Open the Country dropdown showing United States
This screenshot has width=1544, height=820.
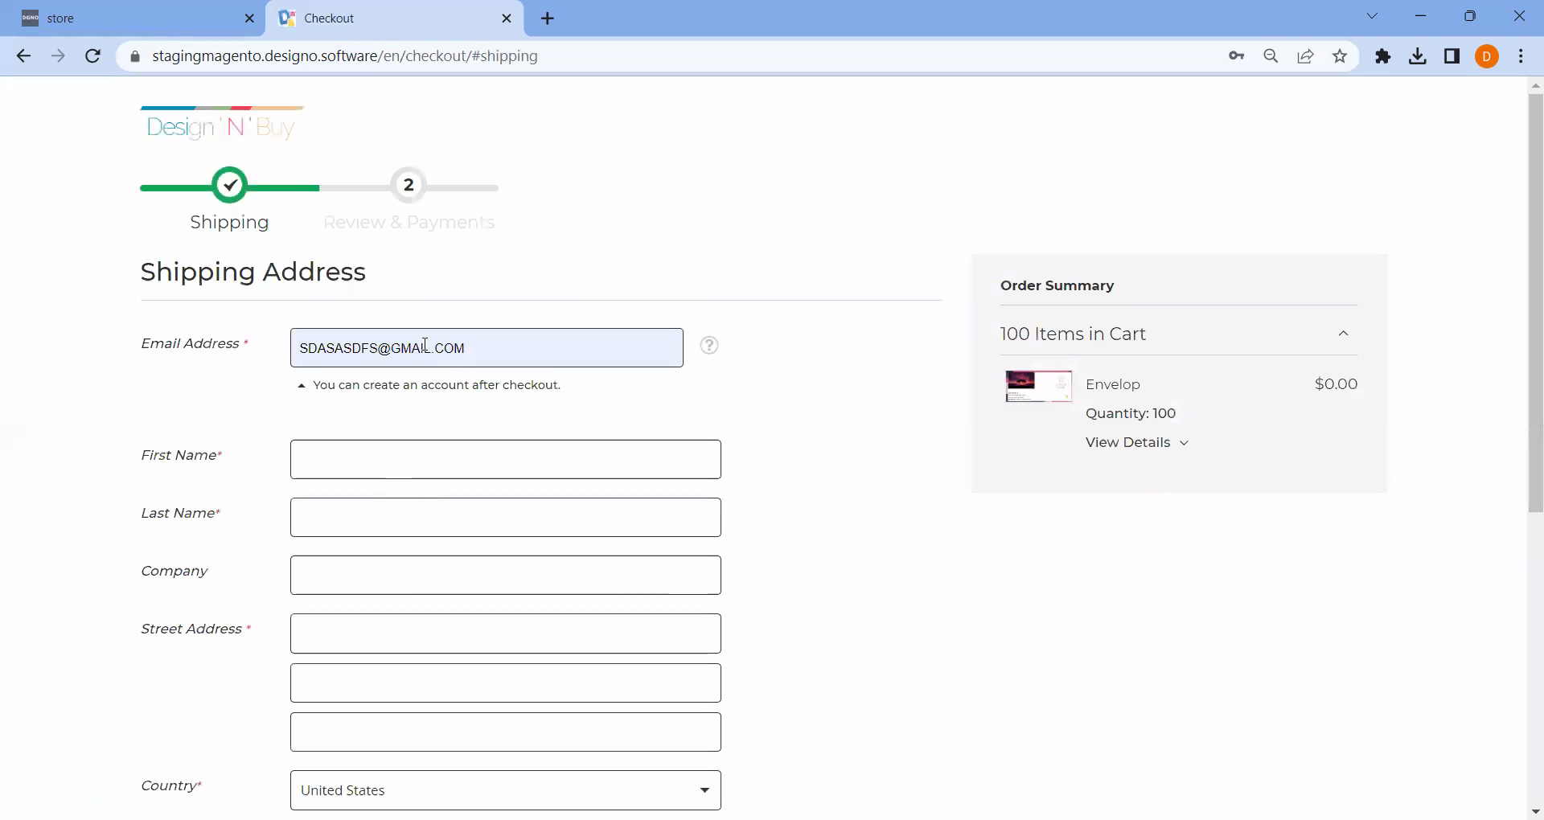(x=505, y=790)
